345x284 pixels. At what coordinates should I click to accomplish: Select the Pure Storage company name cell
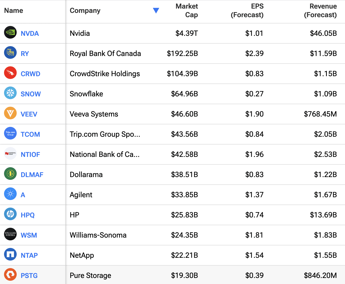[x=90, y=275]
